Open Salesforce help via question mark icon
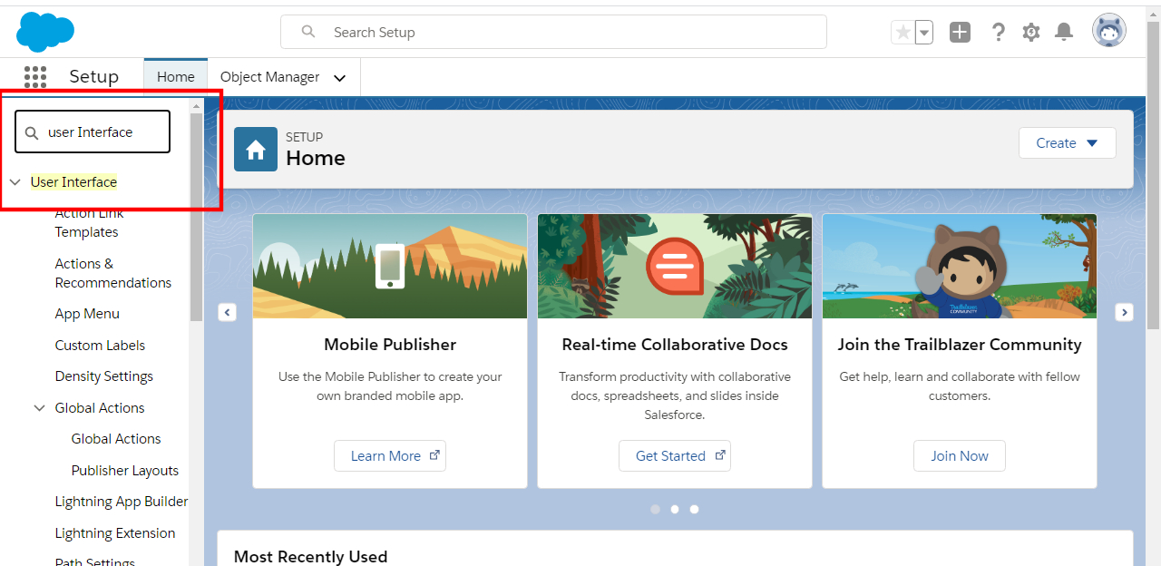1161x566 pixels. tap(999, 31)
